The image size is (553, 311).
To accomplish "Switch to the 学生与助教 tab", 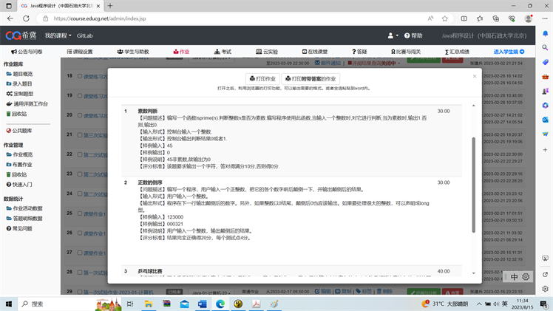I will (x=133, y=52).
